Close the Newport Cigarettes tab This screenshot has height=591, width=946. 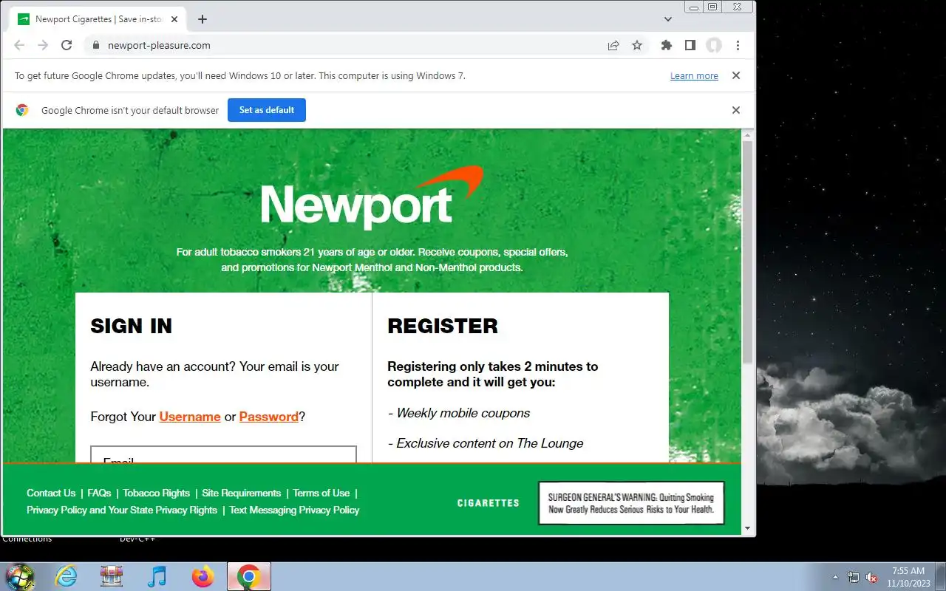pos(174,19)
